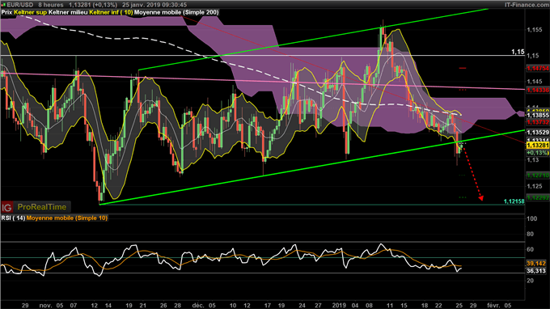550x309 pixels.
Task: Select the red 1,14754 price tag
Action: pyautogui.click(x=538, y=69)
